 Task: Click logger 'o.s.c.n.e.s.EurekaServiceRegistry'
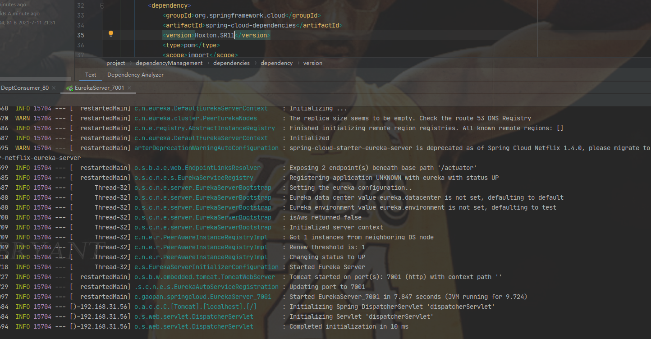(194, 178)
